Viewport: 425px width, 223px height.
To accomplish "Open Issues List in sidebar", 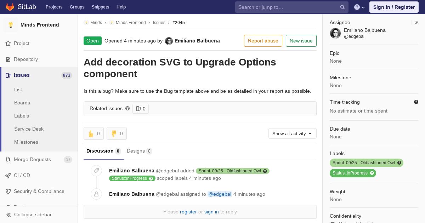I will pos(18,90).
